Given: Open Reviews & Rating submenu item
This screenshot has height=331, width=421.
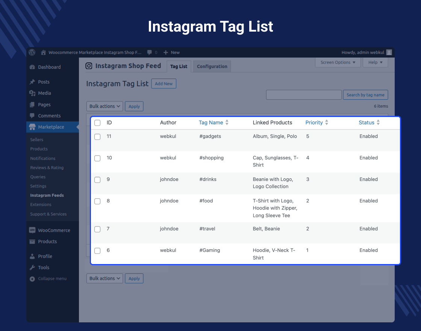Looking at the screenshot, I should coord(47,168).
